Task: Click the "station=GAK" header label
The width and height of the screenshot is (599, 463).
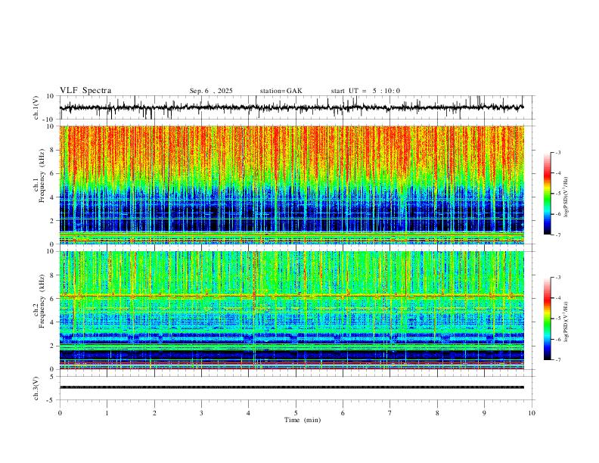Action: click(281, 91)
